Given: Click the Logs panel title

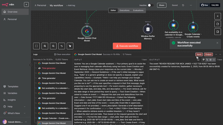Looking at the screenshot, I should pyautogui.click(x=35, y=54).
